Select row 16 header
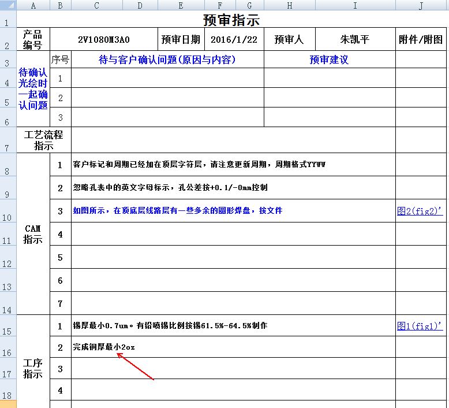Viewport: 449px width, 408px height. pyautogui.click(x=8, y=347)
